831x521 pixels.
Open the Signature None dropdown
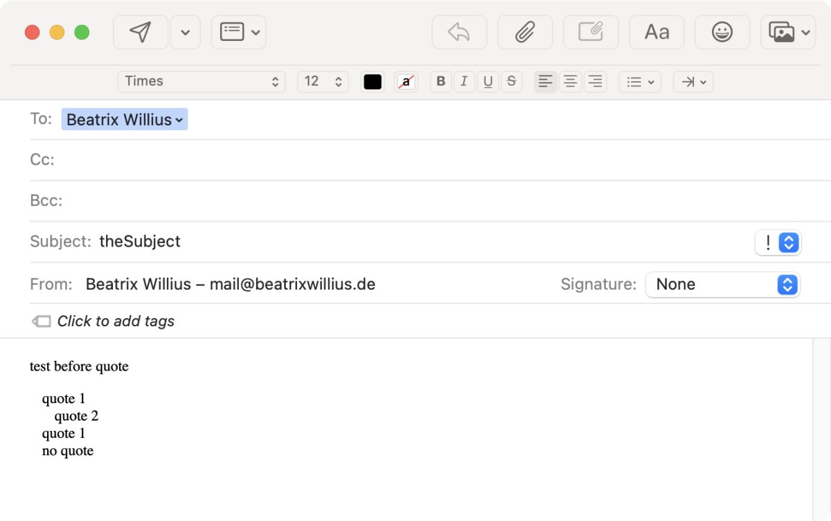pyautogui.click(x=722, y=285)
